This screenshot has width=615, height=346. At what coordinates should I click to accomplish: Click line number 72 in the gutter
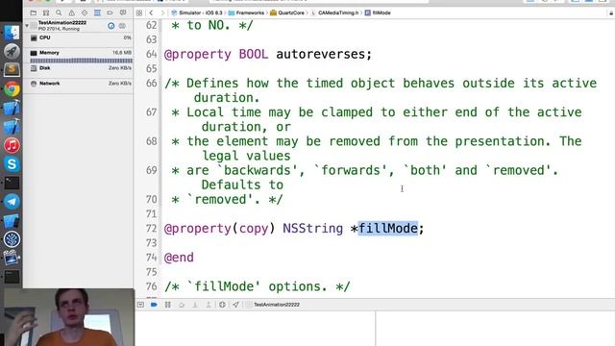point(152,229)
